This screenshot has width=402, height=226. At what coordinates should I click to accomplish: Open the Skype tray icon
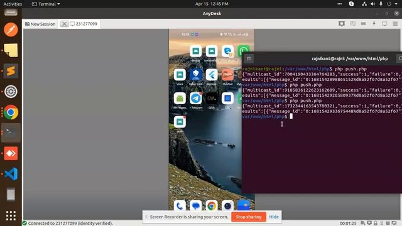pos(352,4)
